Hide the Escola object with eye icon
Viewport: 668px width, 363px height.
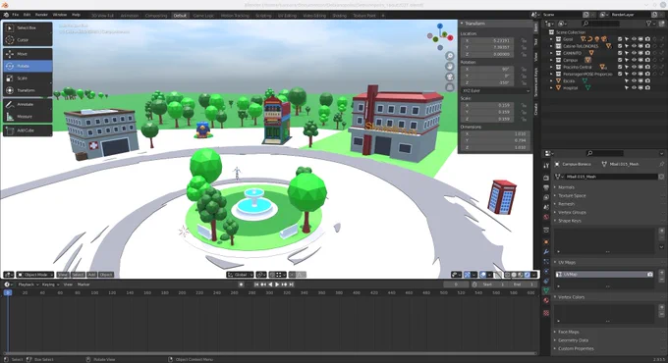(x=634, y=80)
